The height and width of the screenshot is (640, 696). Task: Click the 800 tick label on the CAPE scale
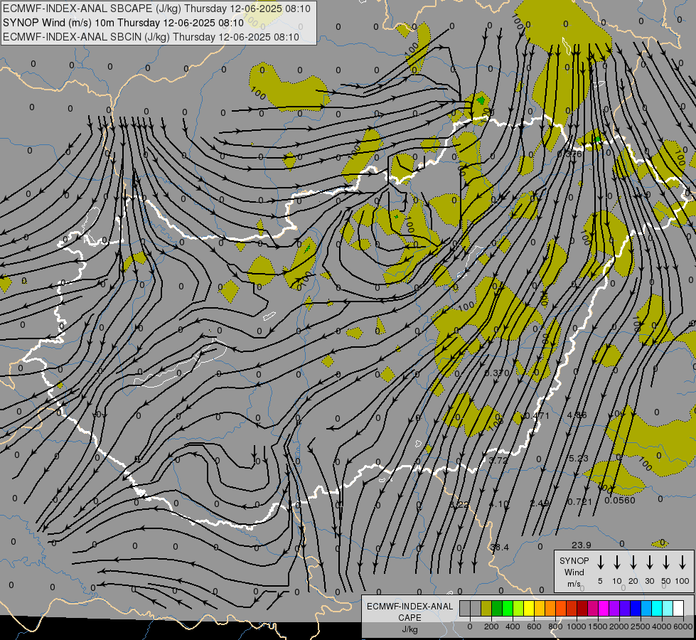coord(555,626)
